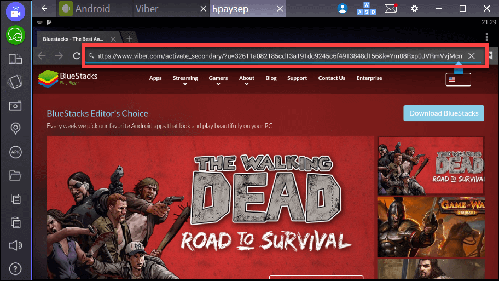
Task: Click the bookmark icon beside address bar
Action: pyautogui.click(x=491, y=56)
